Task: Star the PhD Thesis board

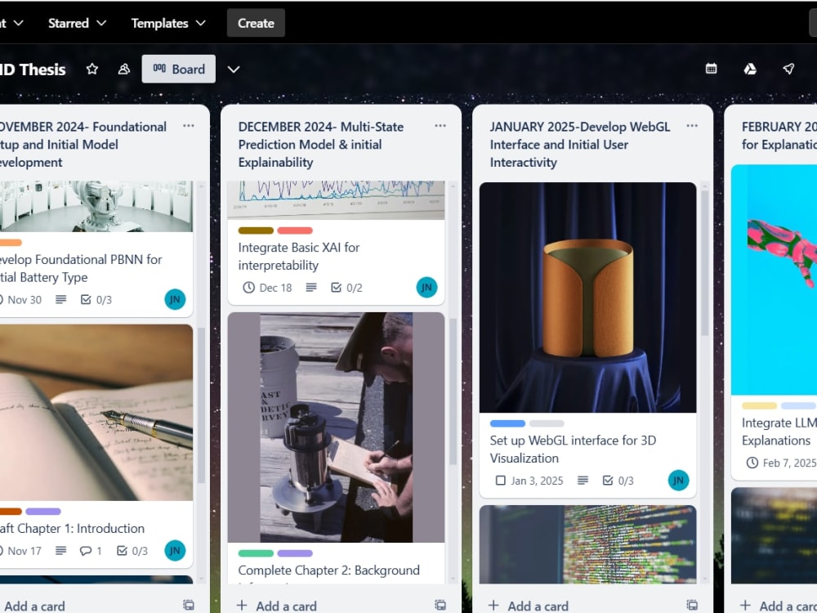Action: coord(92,69)
